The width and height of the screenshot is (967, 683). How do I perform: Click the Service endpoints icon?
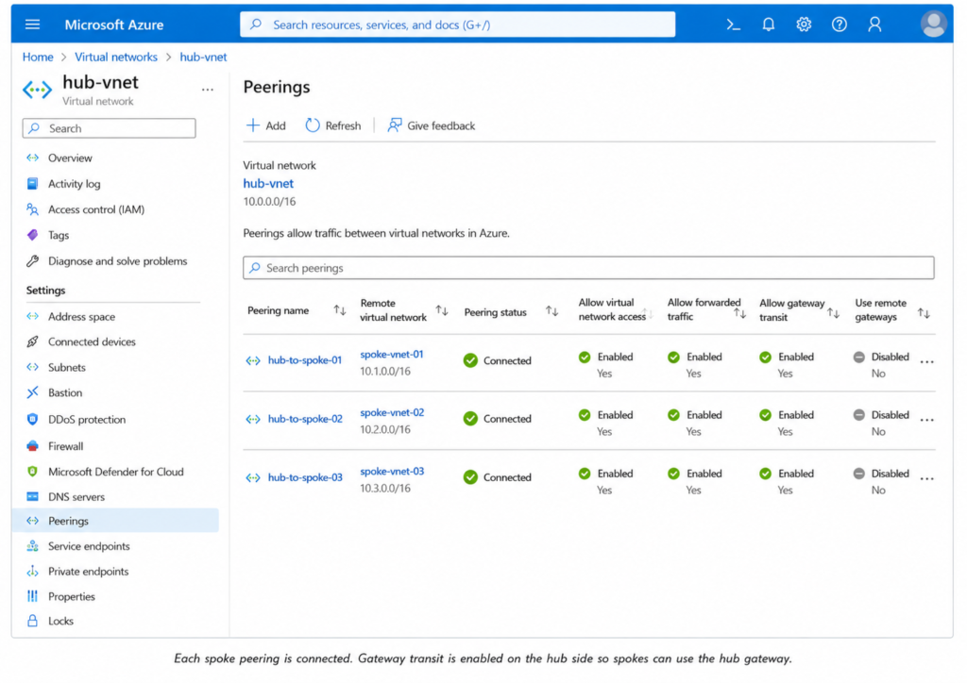pyautogui.click(x=33, y=546)
